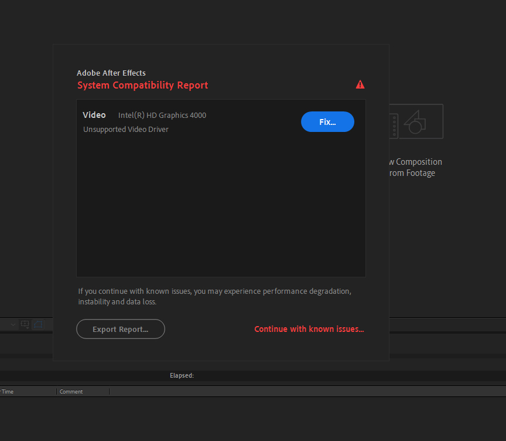Open the dropdown chevron beside region icon
The image size is (506, 441).
pos(13,324)
